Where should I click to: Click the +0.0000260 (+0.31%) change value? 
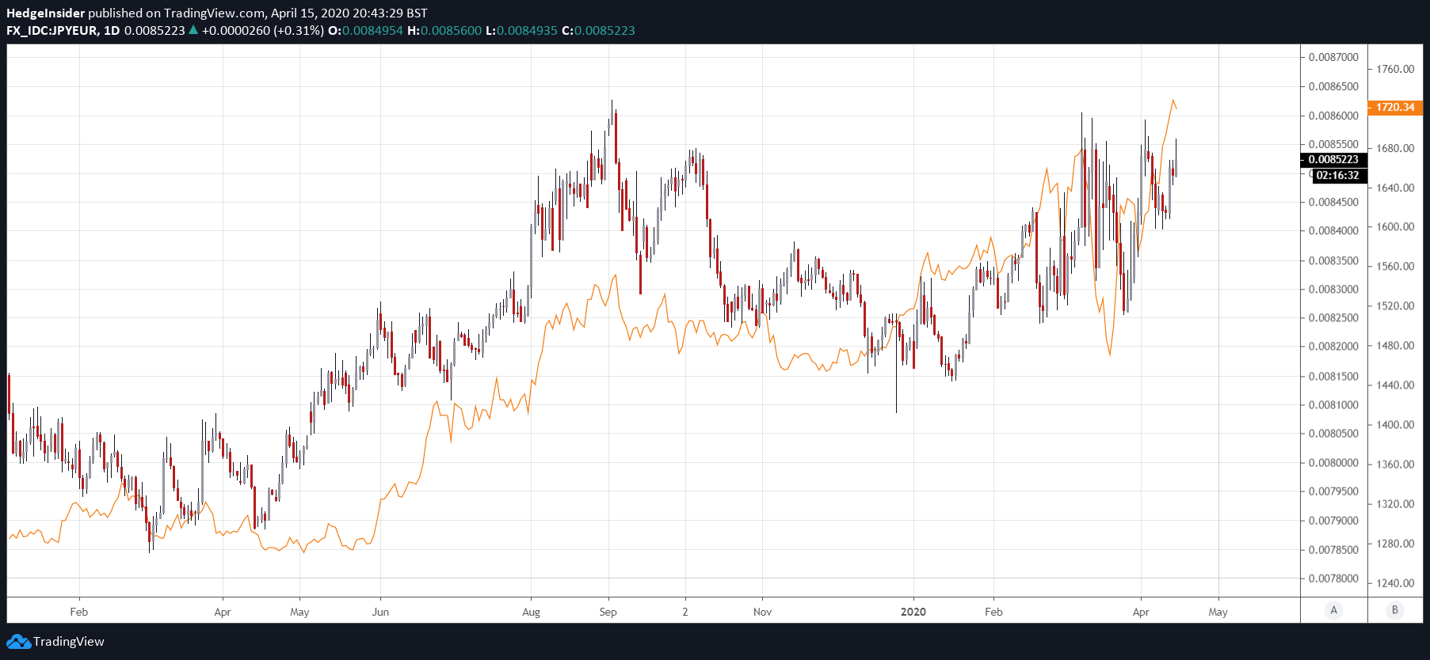[x=262, y=31]
